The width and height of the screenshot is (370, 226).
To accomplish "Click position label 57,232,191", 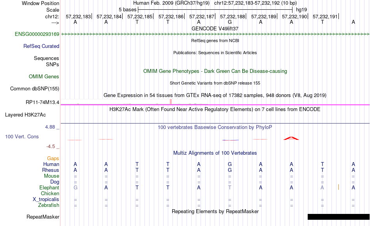I will point(325,16).
